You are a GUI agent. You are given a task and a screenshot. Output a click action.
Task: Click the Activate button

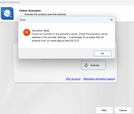pyautogui.click(x=94, y=65)
